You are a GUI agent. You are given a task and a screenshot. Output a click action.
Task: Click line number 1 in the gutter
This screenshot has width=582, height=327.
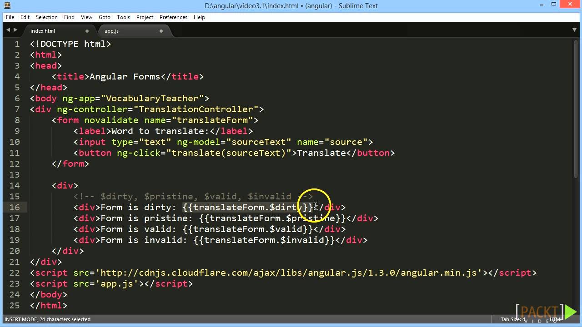tap(17, 44)
